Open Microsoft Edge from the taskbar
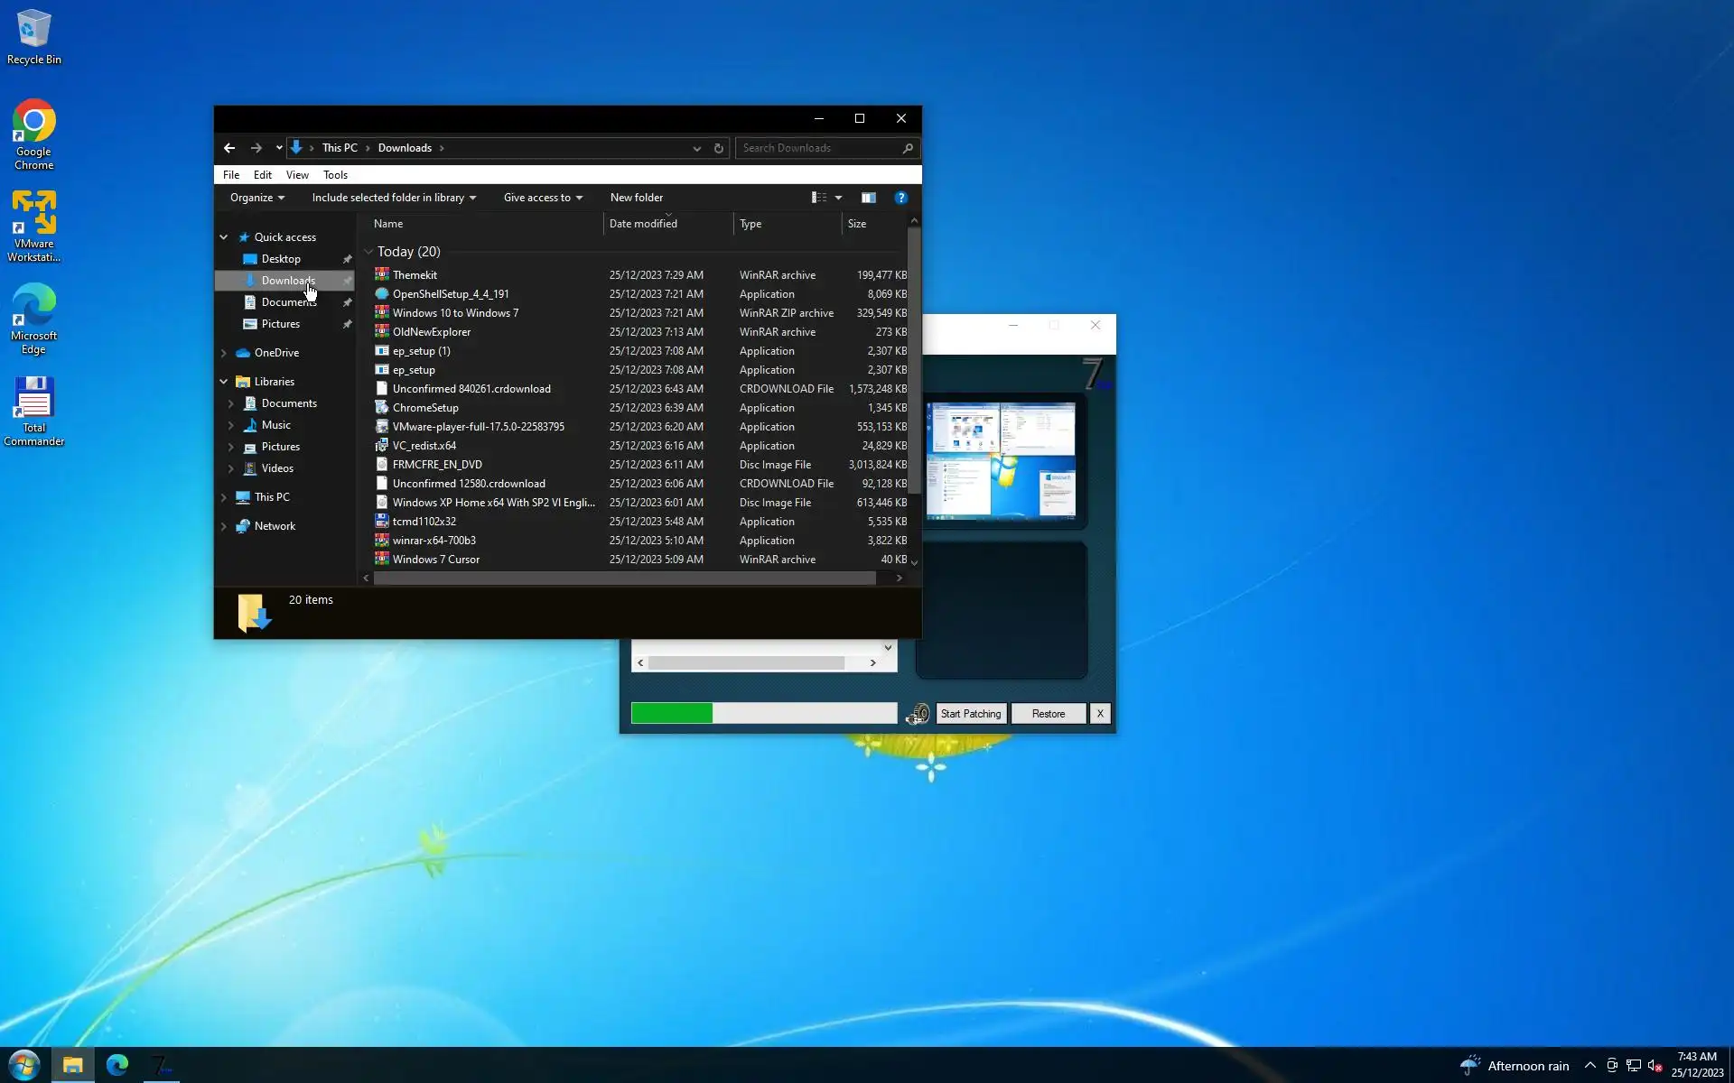Screen dimensions: 1734x1083 click(117, 1065)
